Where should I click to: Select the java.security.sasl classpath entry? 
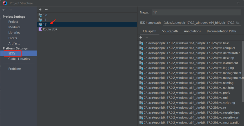(x=190, y=118)
